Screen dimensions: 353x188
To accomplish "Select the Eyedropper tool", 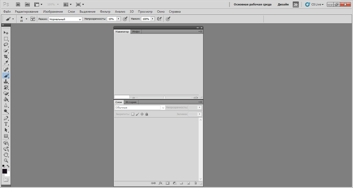I will click(6, 62).
